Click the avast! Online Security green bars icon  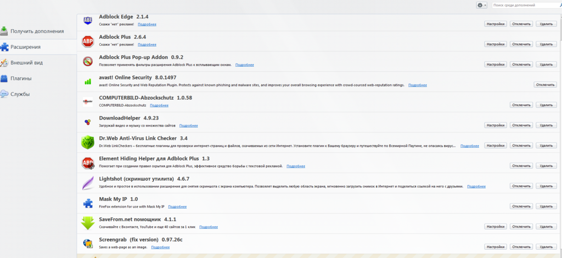[87, 82]
